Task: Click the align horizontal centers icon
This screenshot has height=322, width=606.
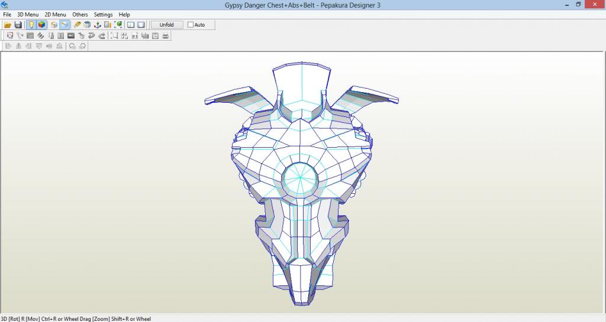Action: click(x=18, y=46)
